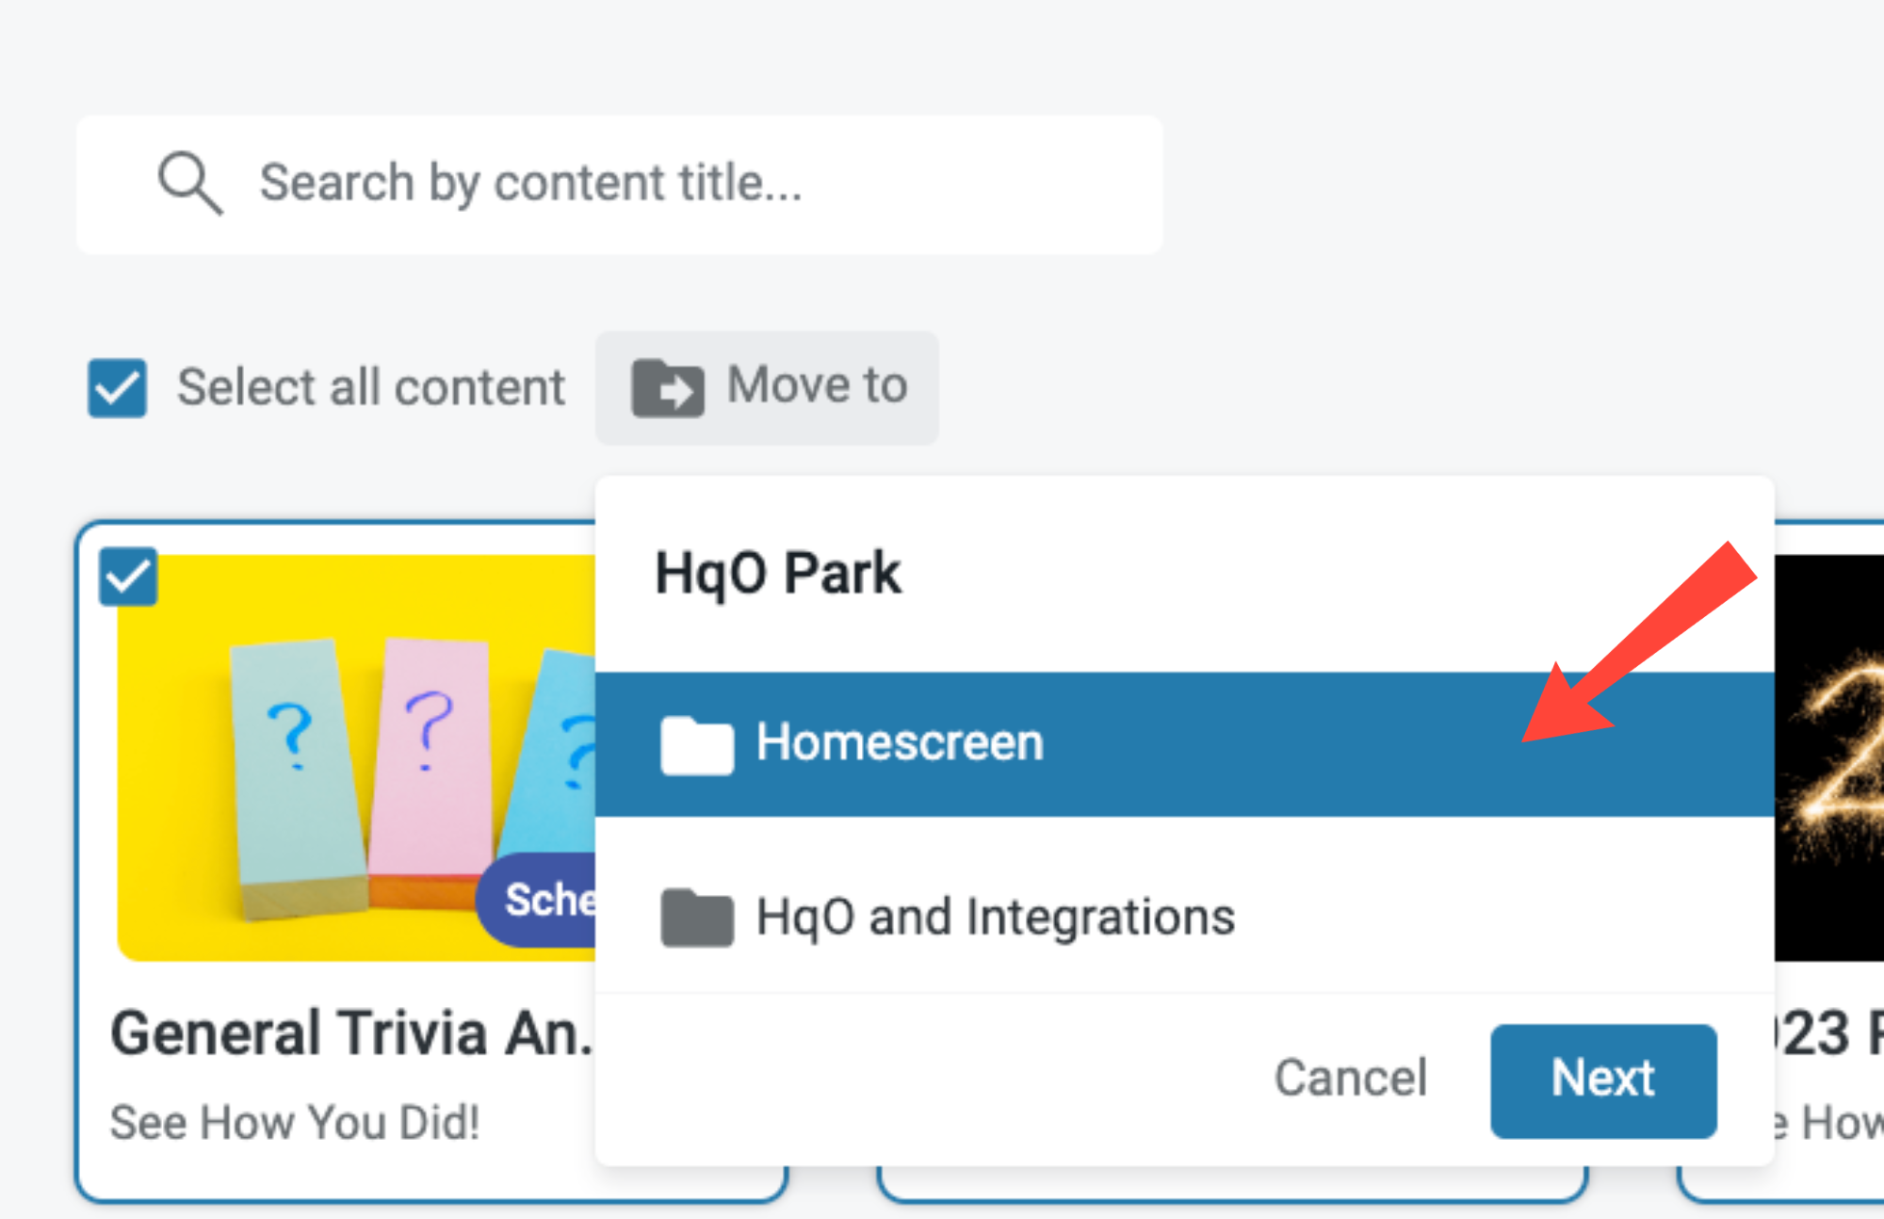1884x1219 pixels.
Task: Click the gray HqO and Integrations folder icon
Action: [x=697, y=918]
